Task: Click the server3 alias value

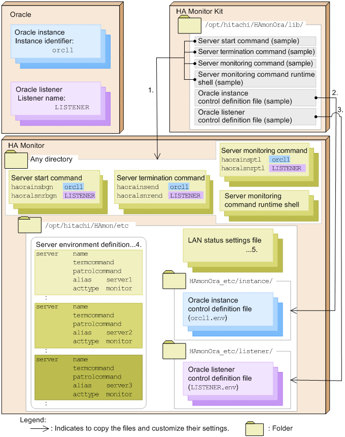Action: click(x=119, y=386)
